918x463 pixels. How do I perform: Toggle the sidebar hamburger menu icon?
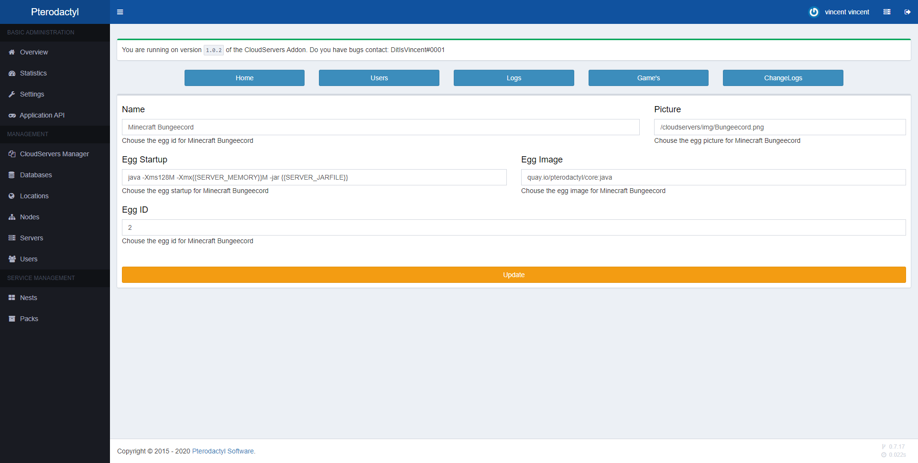click(120, 12)
